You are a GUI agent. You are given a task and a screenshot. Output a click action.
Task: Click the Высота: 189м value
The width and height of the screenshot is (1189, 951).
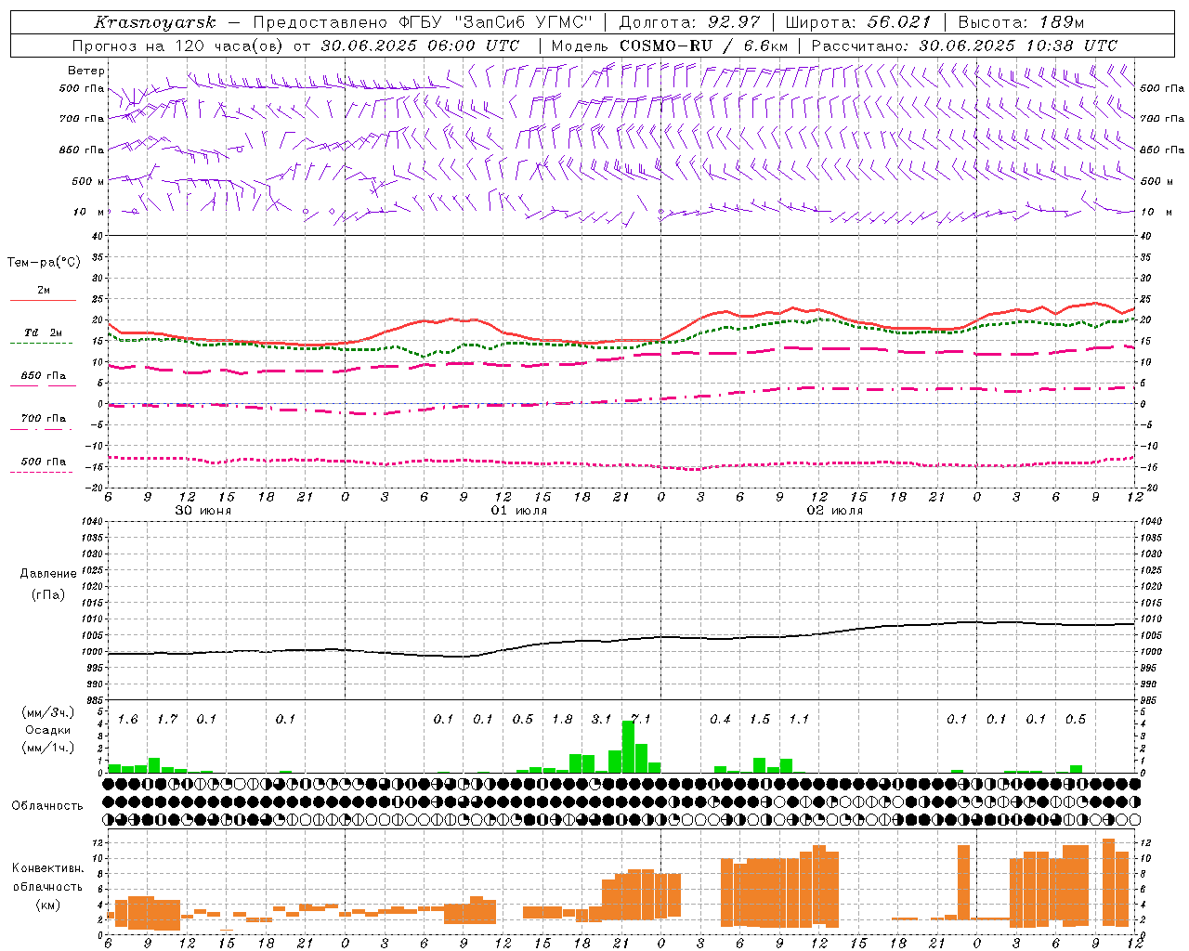pos(1021,22)
